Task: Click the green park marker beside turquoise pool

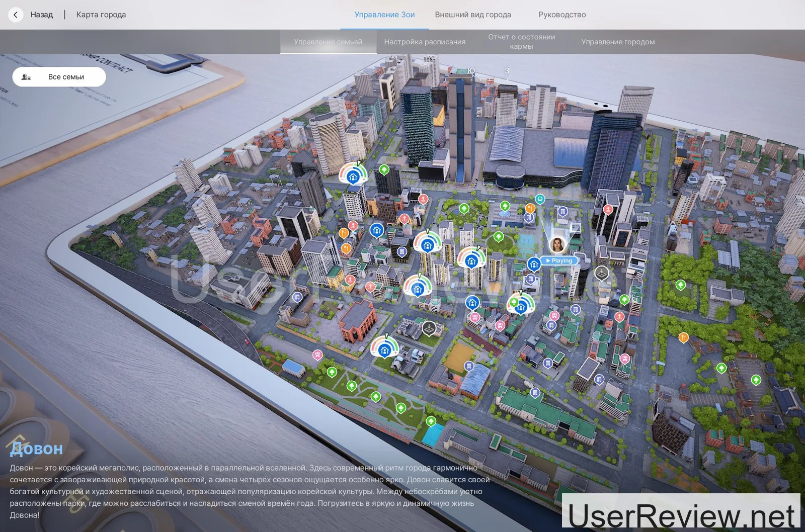Action: point(431,421)
